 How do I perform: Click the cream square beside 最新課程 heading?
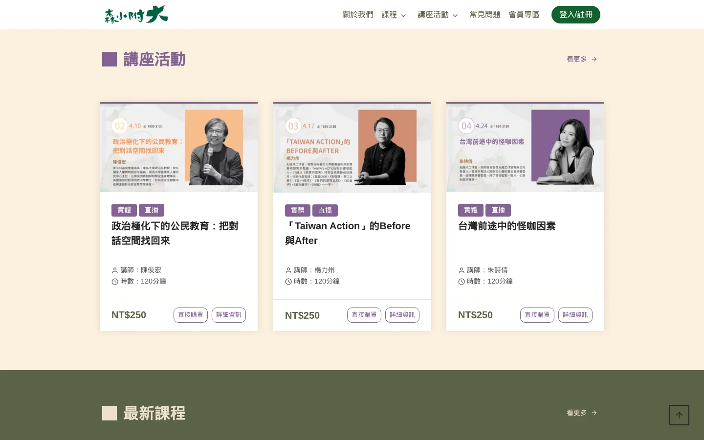[110, 413]
